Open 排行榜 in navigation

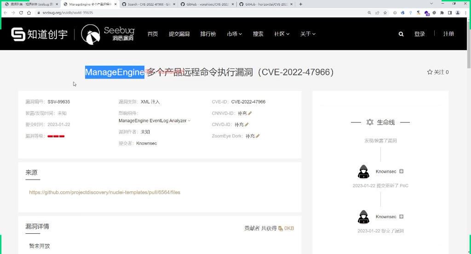click(x=208, y=34)
